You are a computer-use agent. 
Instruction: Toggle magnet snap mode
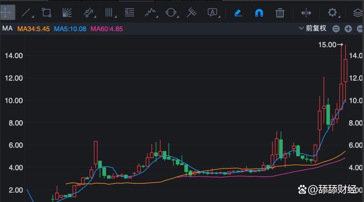tap(259, 13)
